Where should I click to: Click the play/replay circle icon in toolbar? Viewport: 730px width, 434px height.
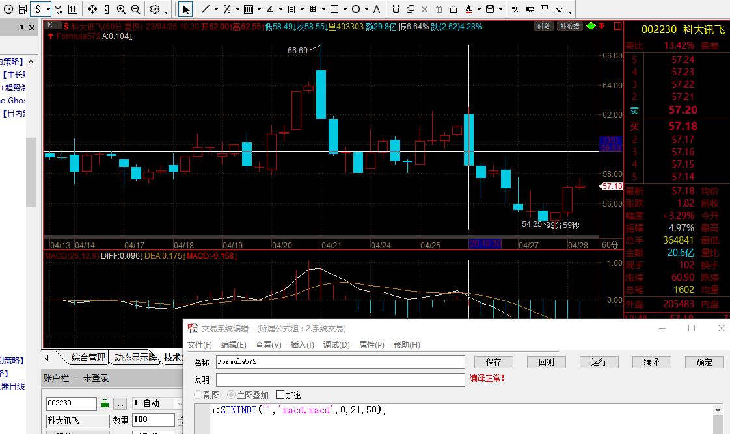click(x=8, y=9)
